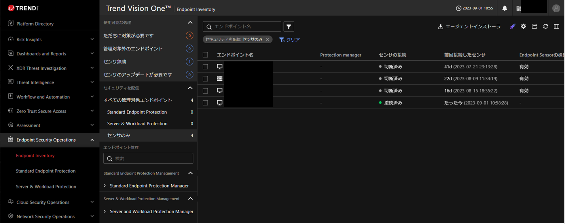Click the Protection manager column header
Image resolution: width=565 pixels, height=224 pixels.
tap(341, 55)
